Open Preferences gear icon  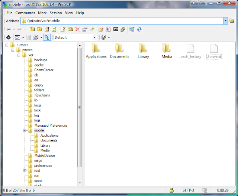[9, 37]
